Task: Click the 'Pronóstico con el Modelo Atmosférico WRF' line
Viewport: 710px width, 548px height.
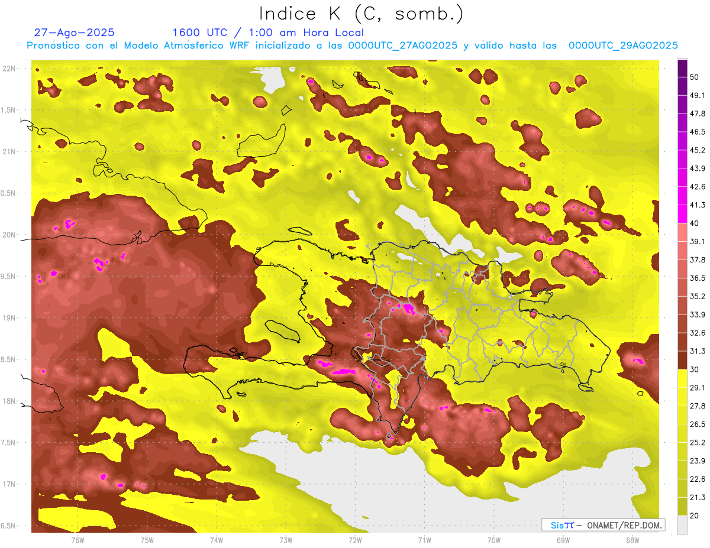Action: coord(352,46)
